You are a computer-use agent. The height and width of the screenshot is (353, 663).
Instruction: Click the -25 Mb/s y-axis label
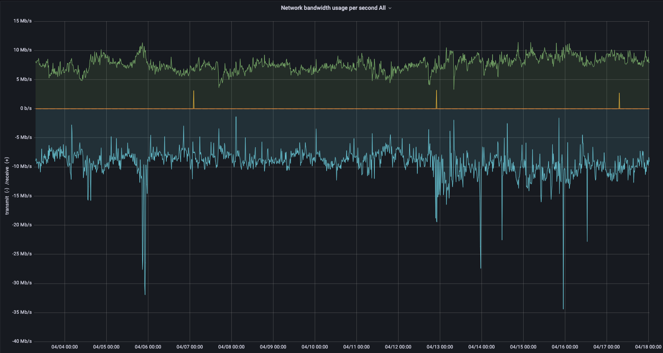click(22, 254)
